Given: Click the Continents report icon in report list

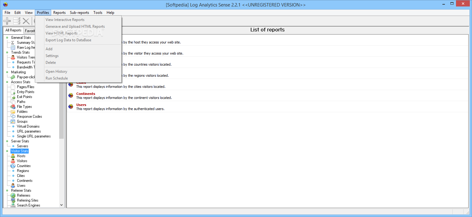Looking at the screenshot, I should coord(71,96).
